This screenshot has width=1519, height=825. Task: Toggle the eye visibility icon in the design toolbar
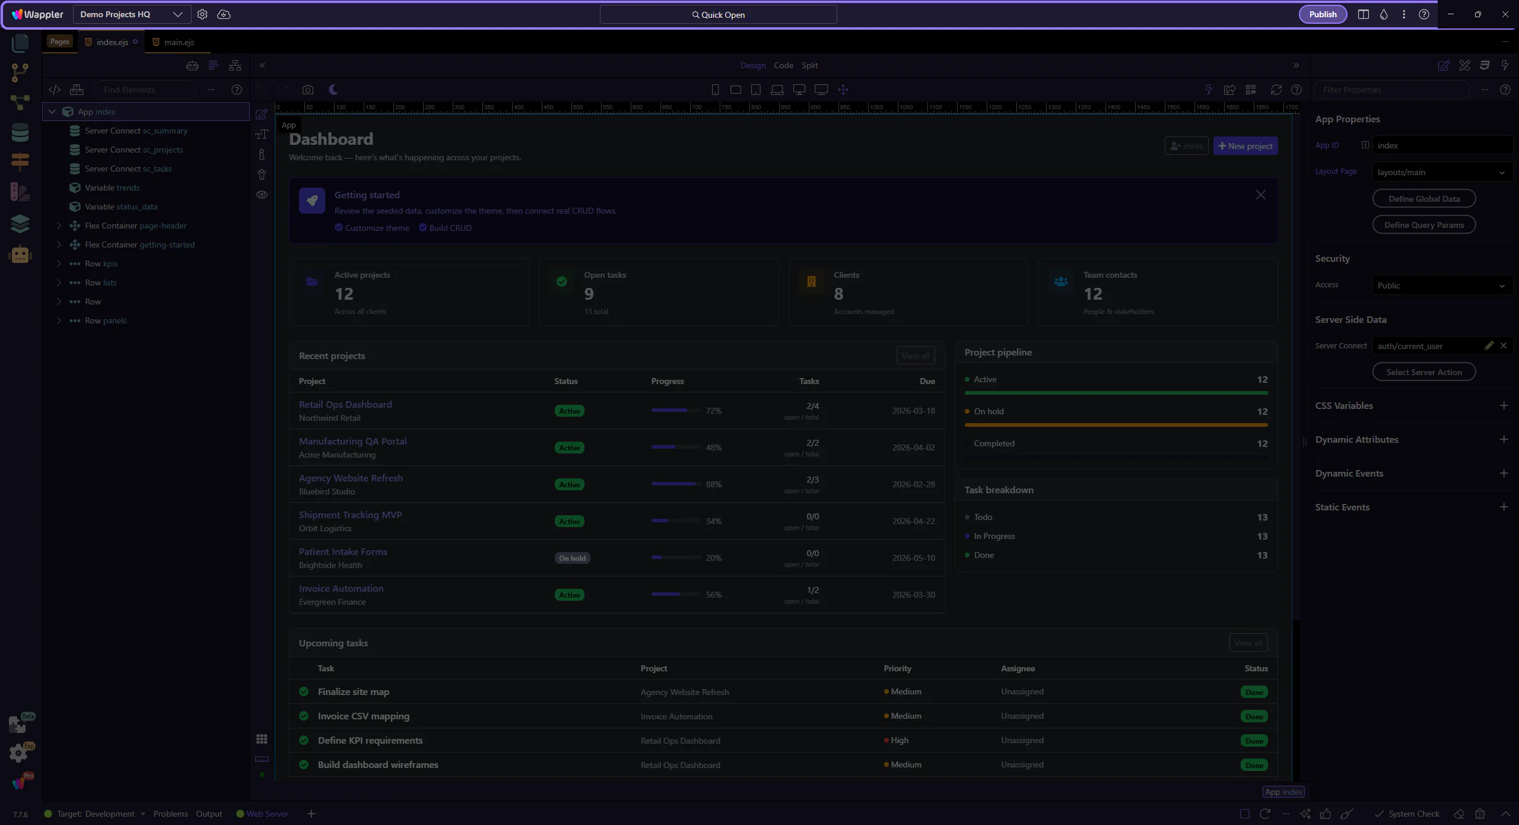(262, 195)
